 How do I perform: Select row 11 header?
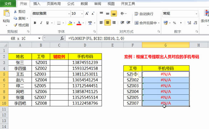click(x=4, y=109)
